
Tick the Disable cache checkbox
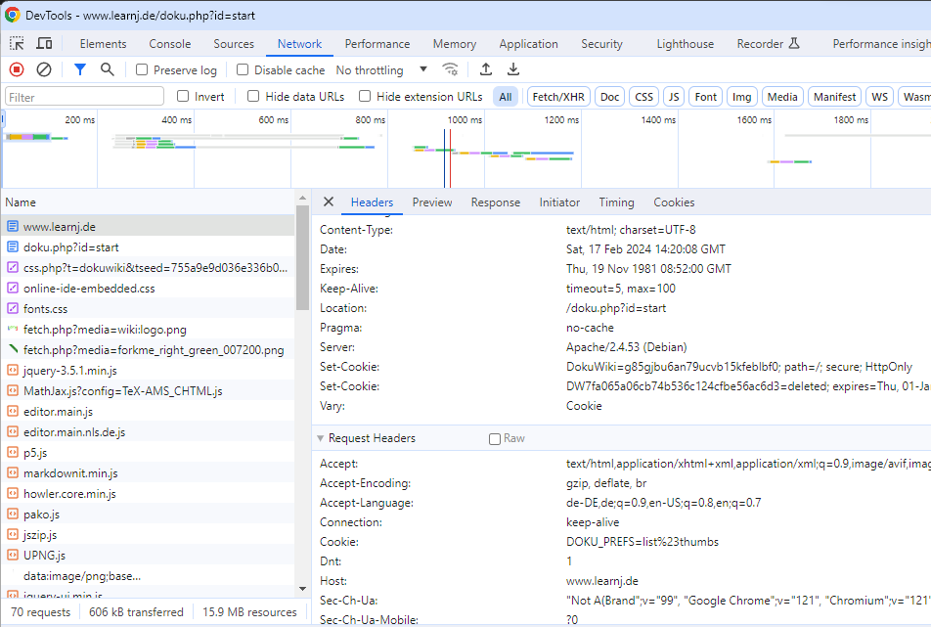coord(243,70)
